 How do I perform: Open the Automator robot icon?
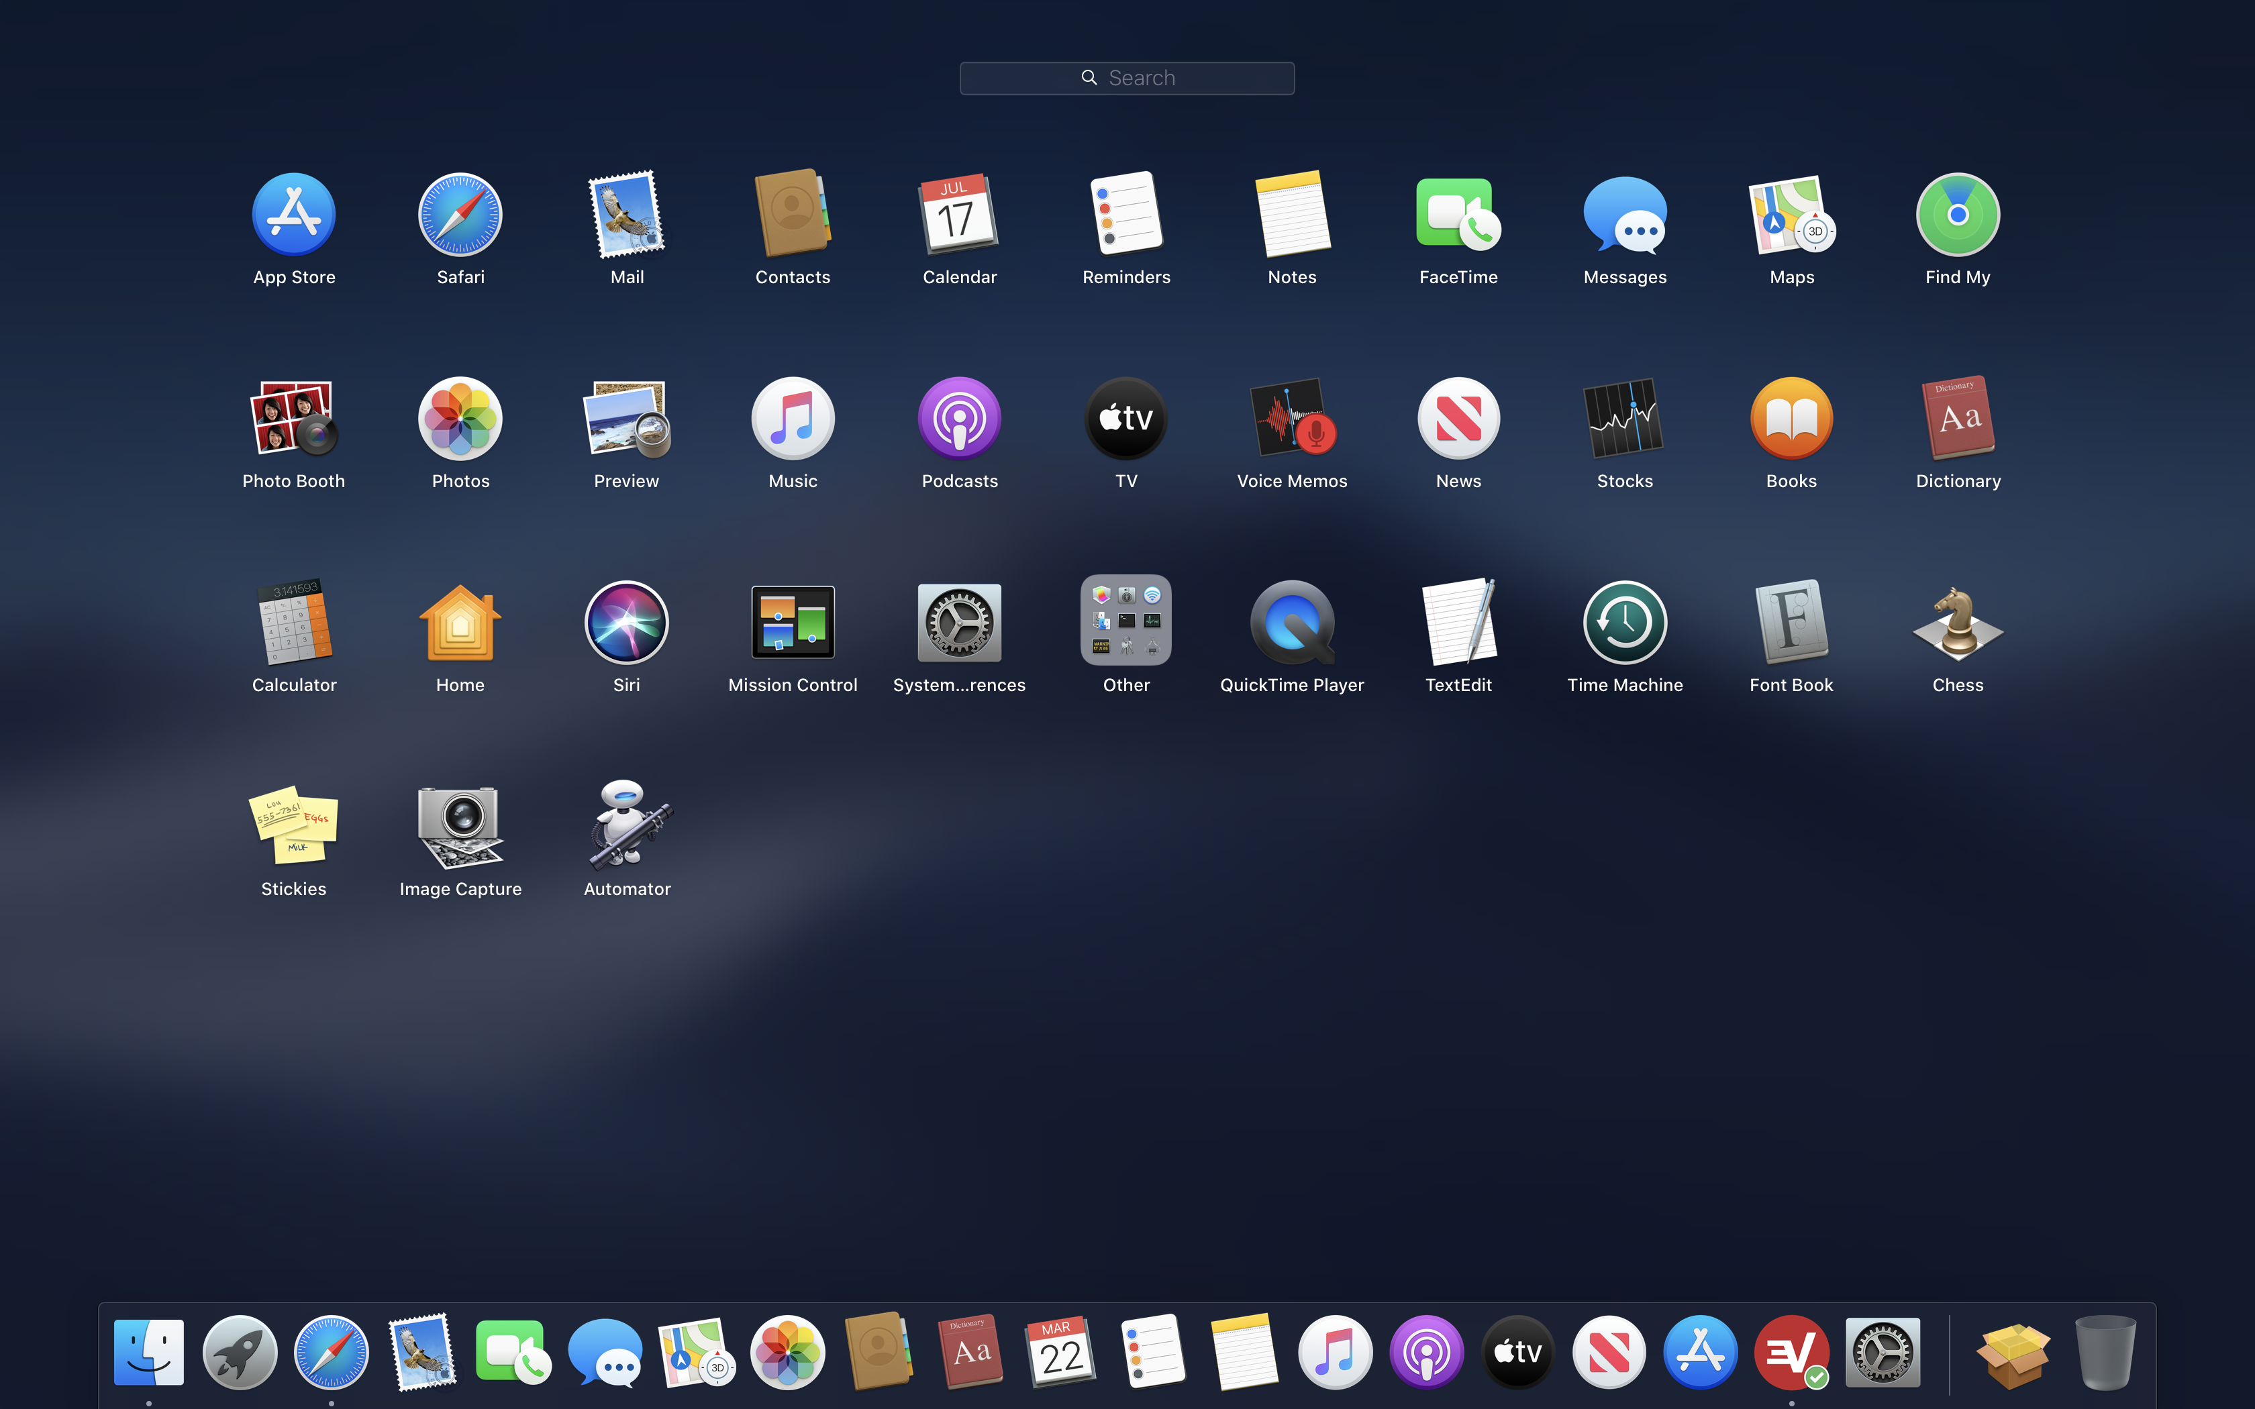[x=627, y=827]
